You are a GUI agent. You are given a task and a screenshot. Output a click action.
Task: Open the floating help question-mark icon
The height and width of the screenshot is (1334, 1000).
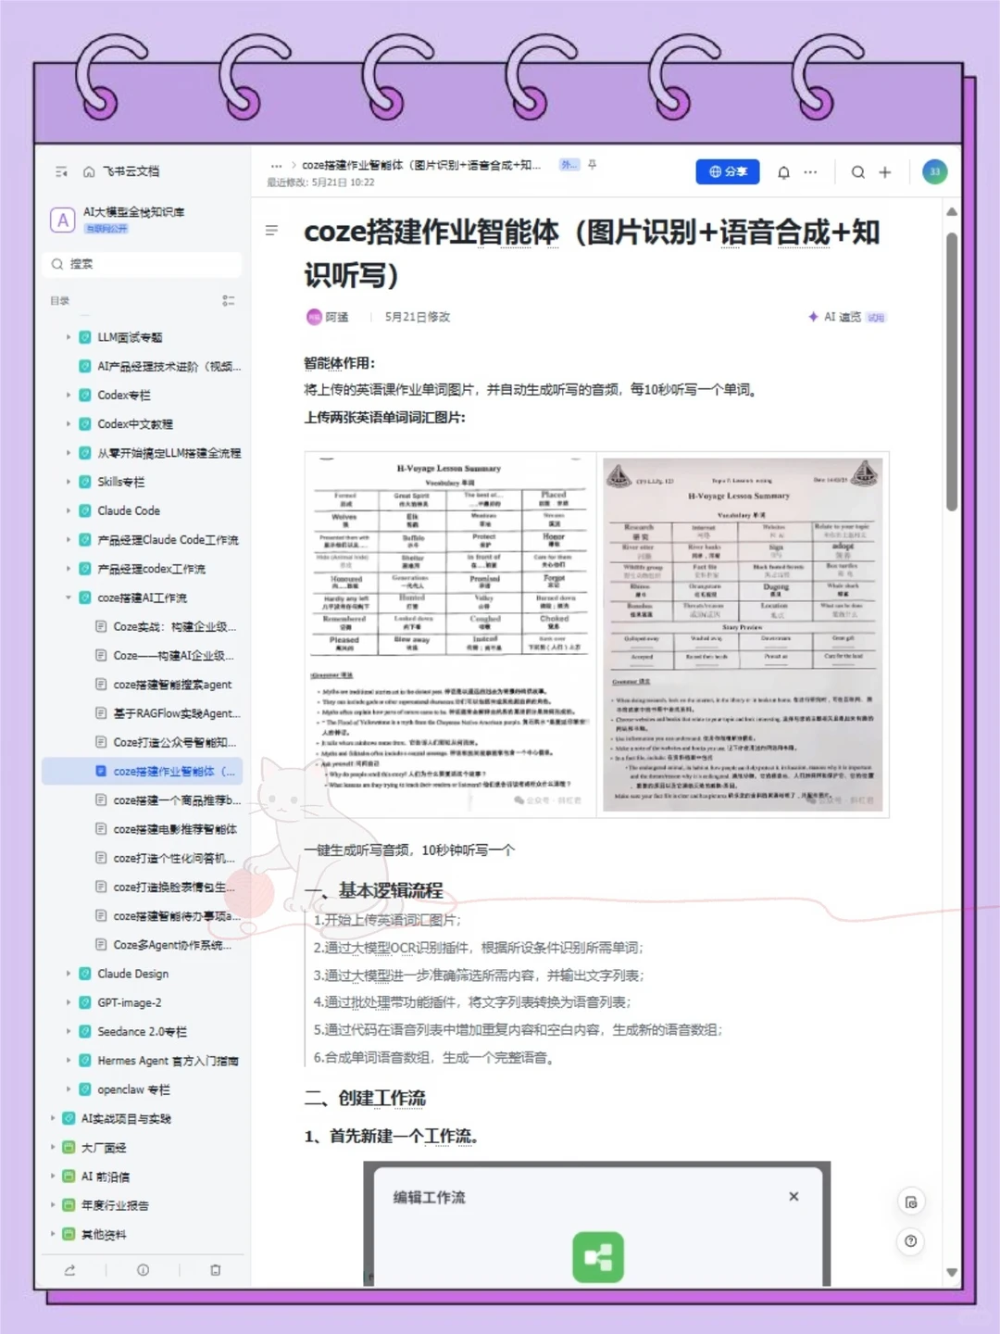(911, 1241)
